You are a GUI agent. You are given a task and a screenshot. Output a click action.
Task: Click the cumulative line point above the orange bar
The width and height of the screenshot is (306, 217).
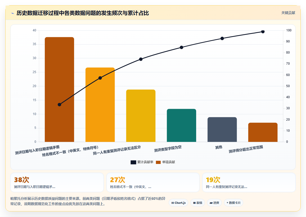tap(100, 78)
